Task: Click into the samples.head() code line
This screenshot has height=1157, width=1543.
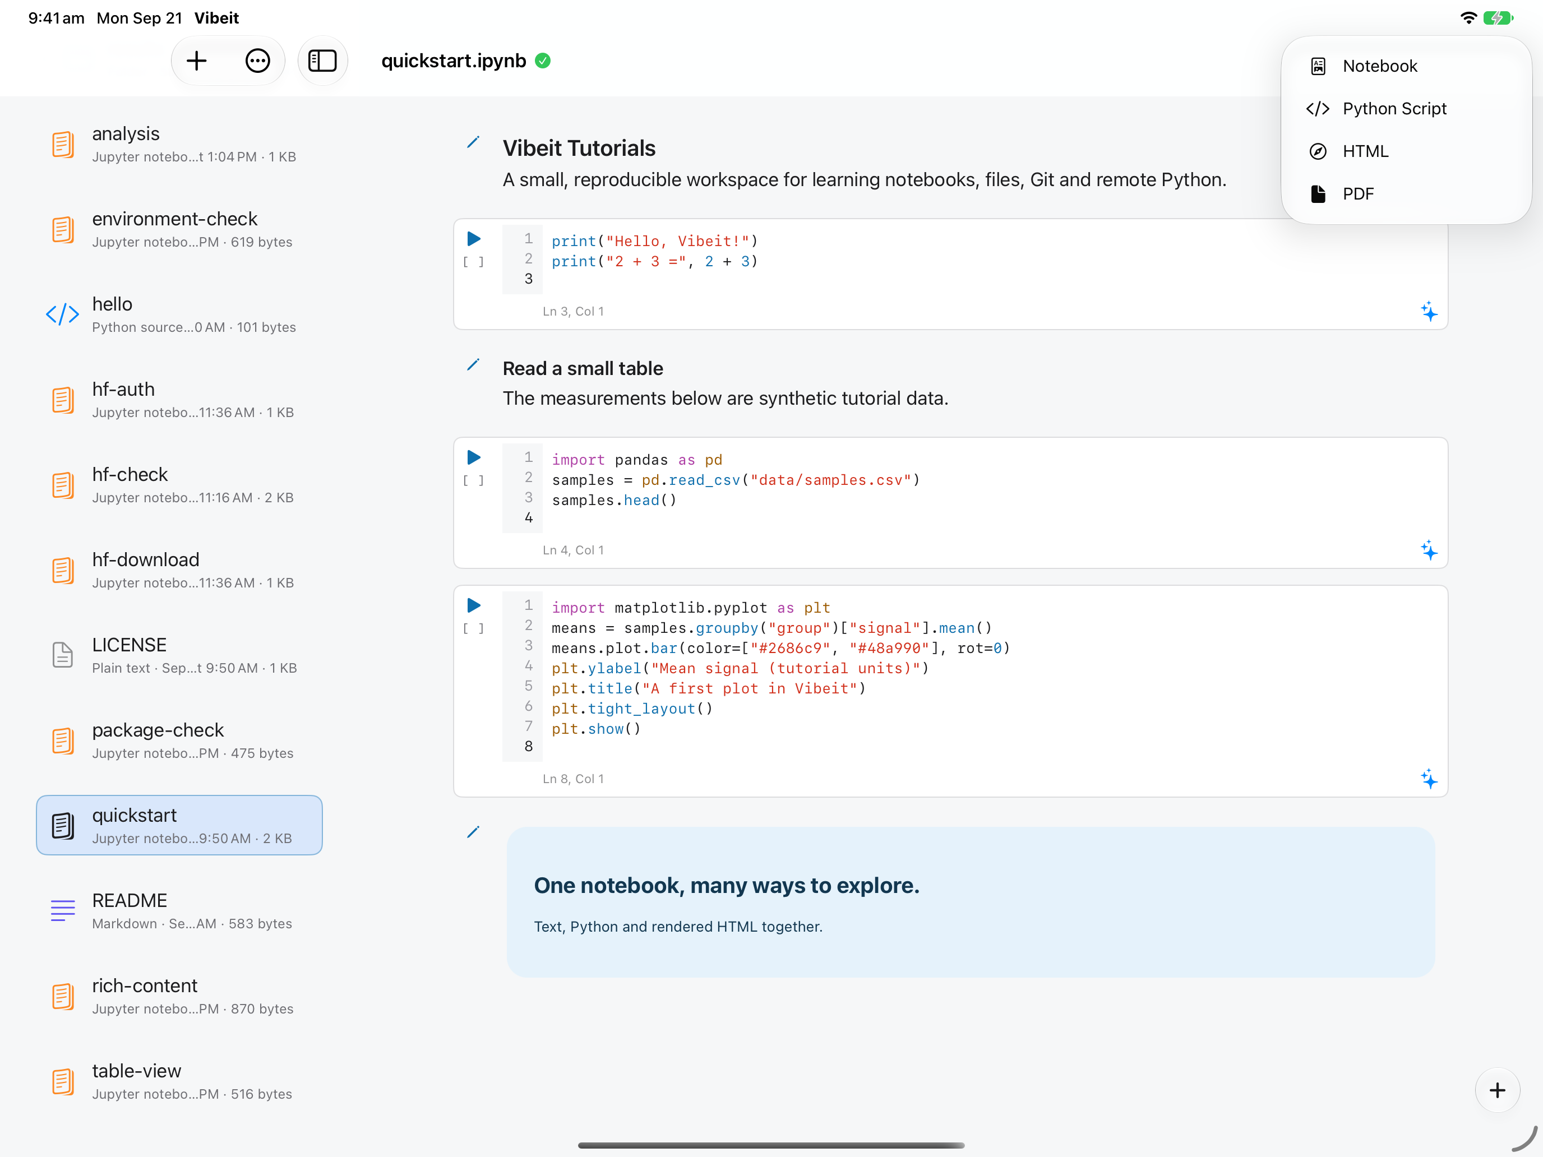Action: 614,500
